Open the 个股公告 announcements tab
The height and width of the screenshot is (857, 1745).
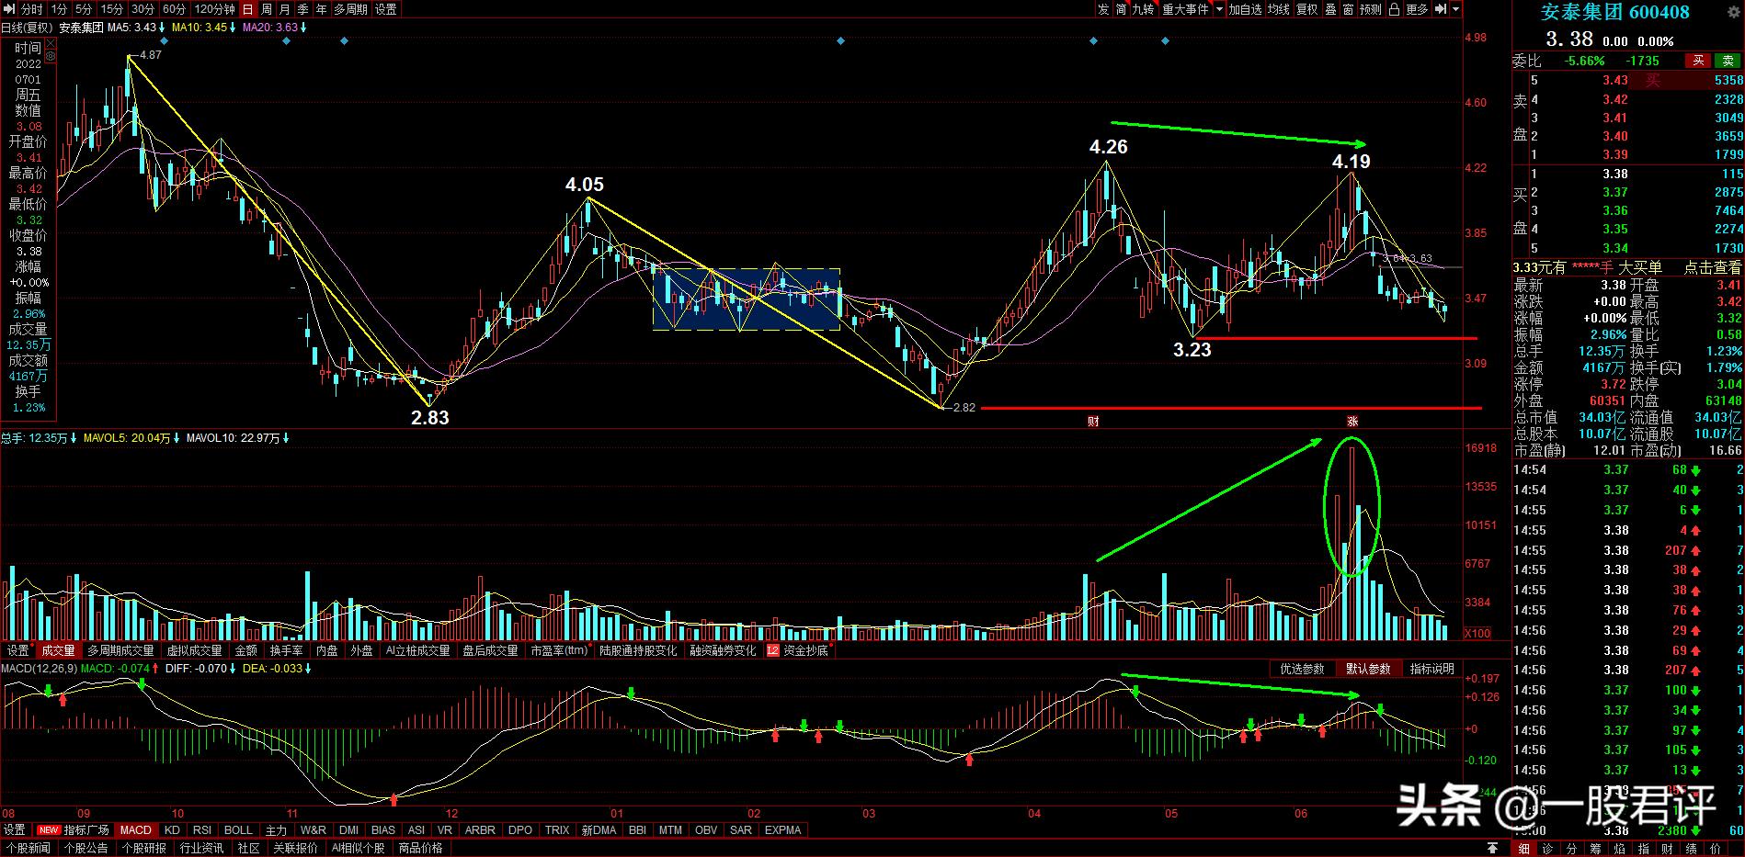[86, 848]
